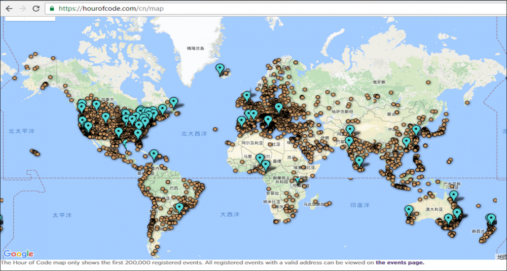Click the 哈萨克斯坦 Kazakhstan label
This screenshot has width=507, height=271.
tap(342, 111)
